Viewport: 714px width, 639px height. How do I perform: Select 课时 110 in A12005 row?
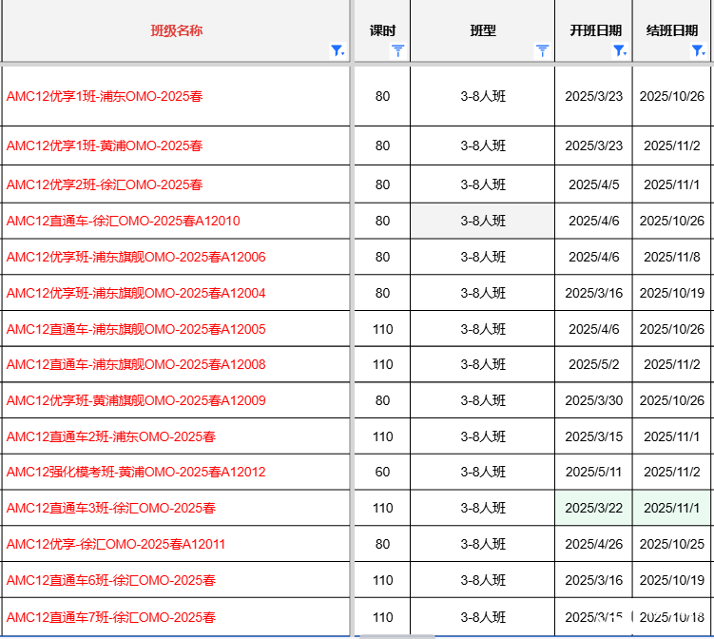tap(382, 329)
